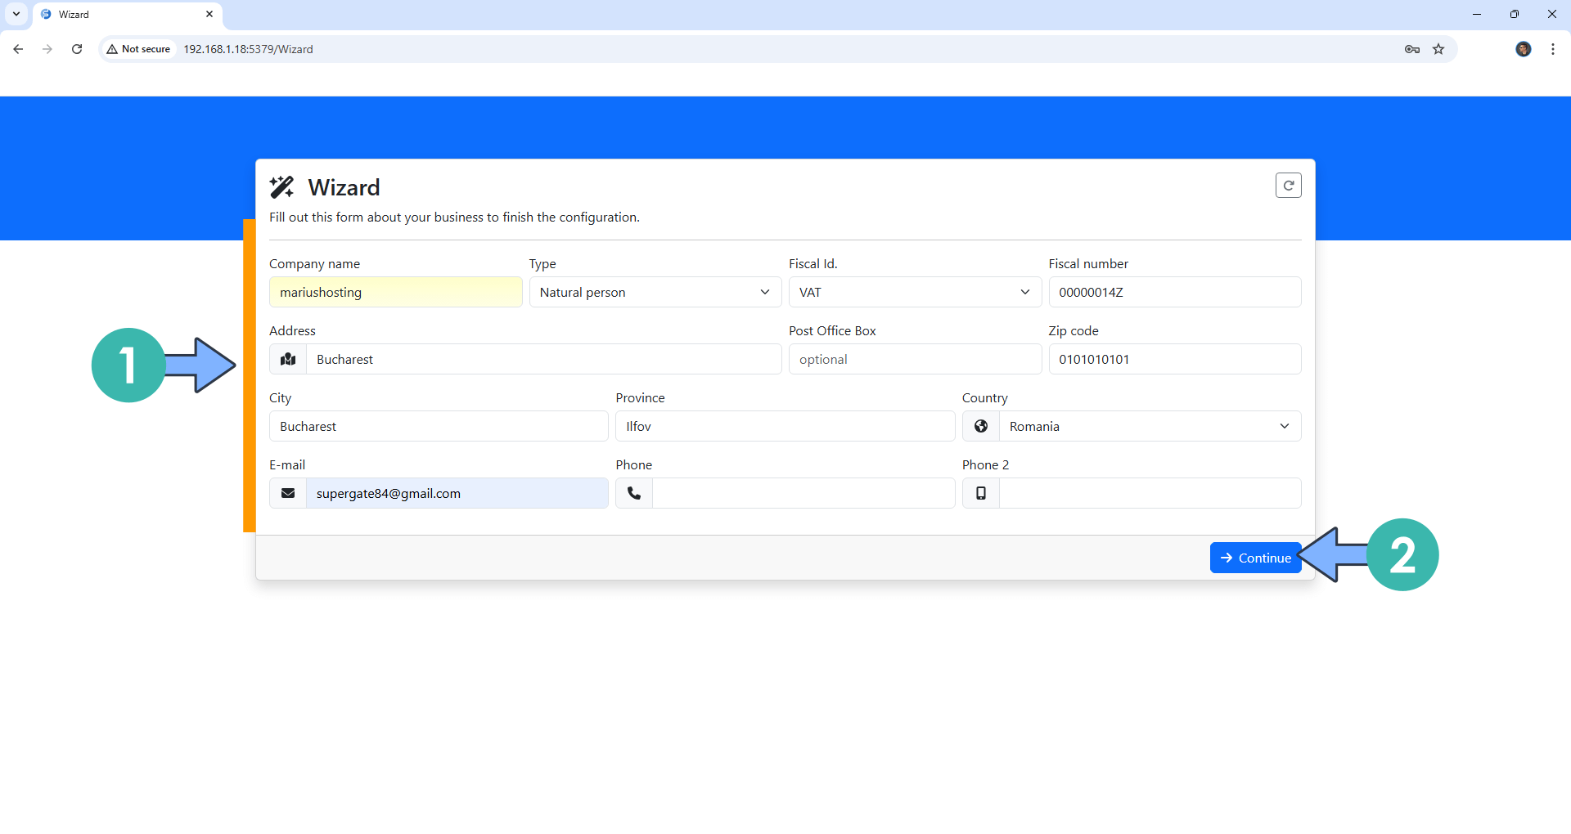Viewport: 1571px width, 834px height.
Task: Click the refresh icon on the Wizard card
Action: pyautogui.click(x=1289, y=185)
